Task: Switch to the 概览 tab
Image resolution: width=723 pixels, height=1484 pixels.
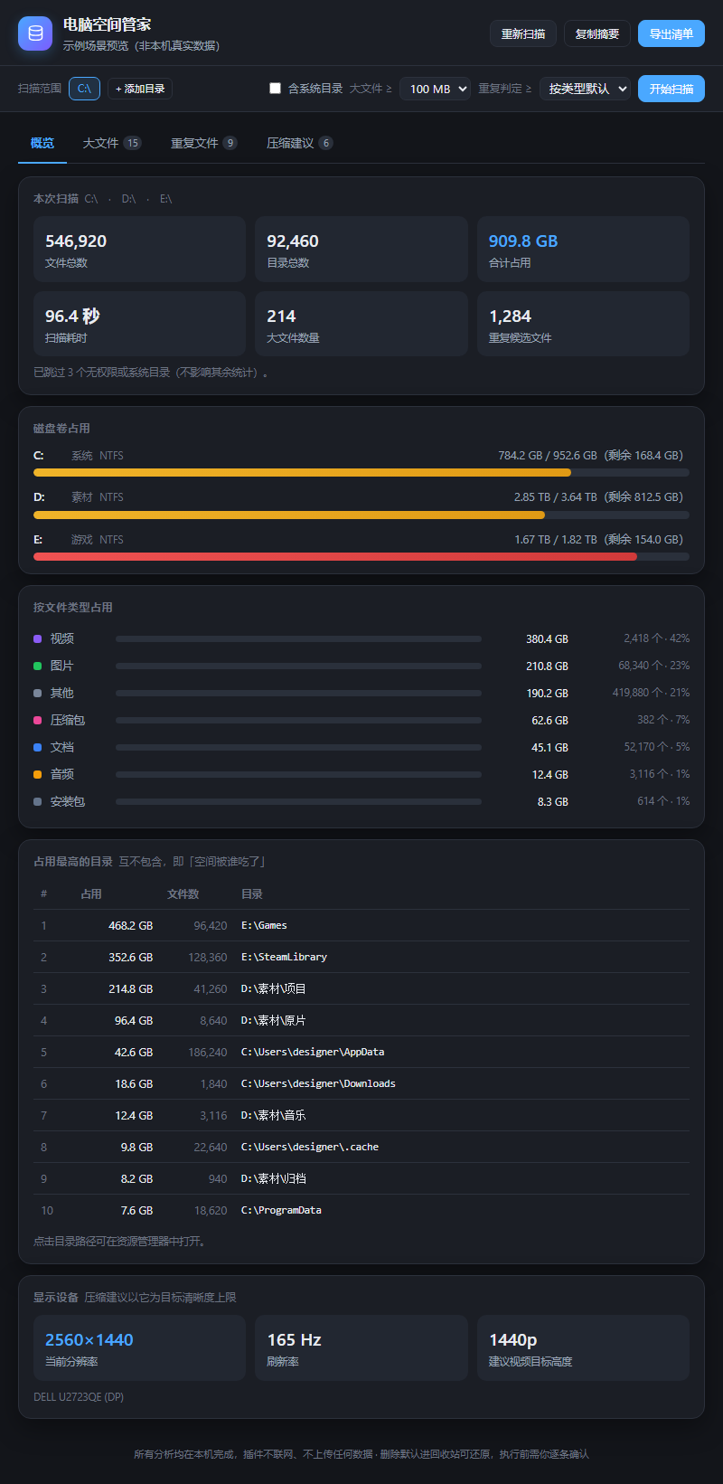Action: [42, 143]
